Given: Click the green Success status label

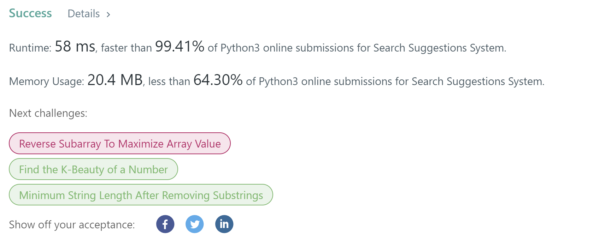Looking at the screenshot, I should tap(30, 13).
